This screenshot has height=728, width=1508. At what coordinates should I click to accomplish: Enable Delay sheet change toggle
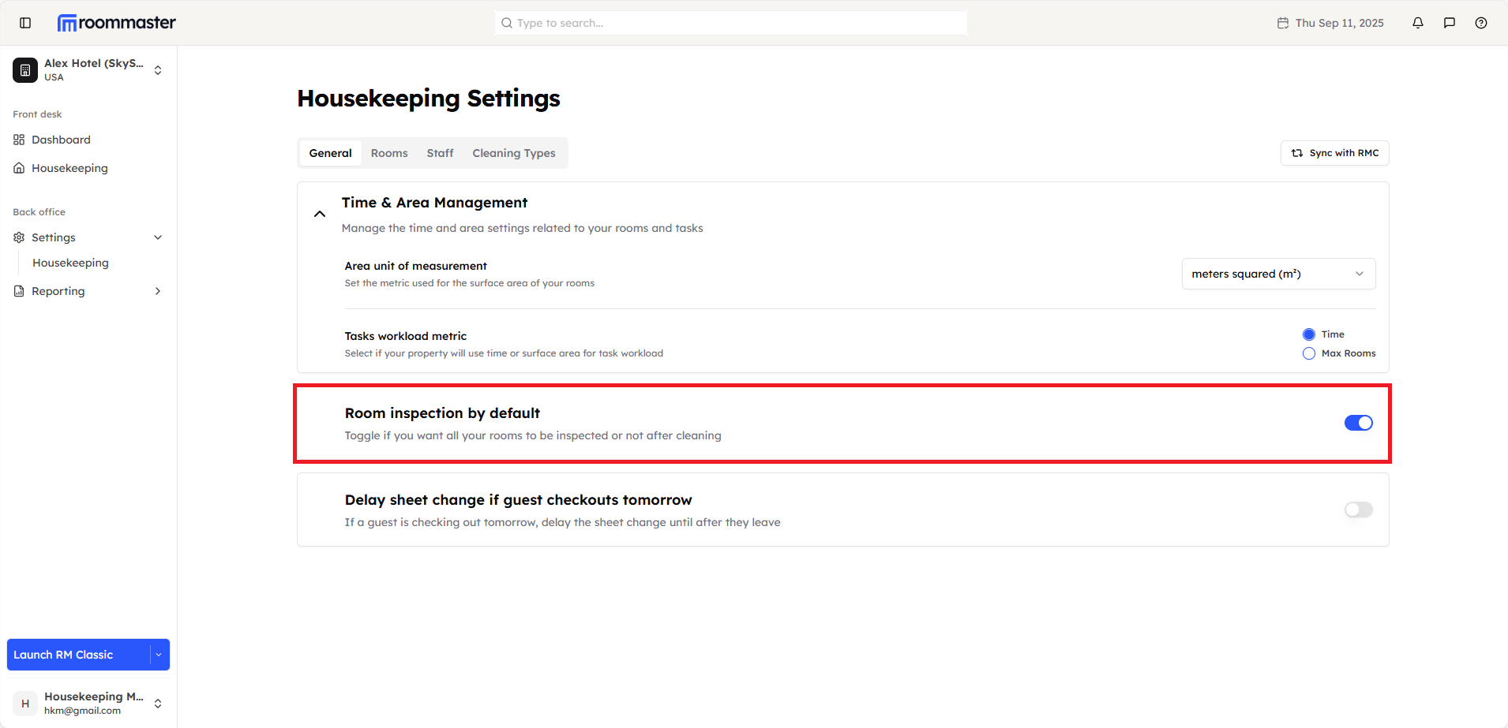click(x=1358, y=510)
